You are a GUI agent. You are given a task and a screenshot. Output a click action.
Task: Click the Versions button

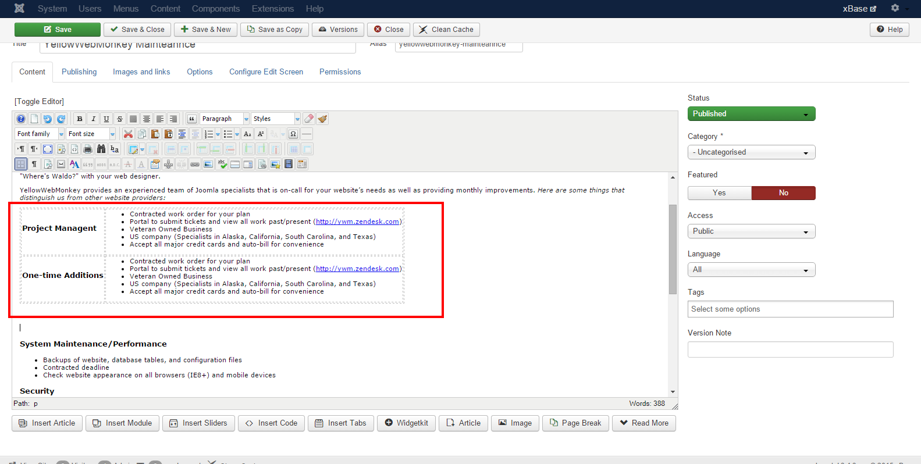[338, 30]
